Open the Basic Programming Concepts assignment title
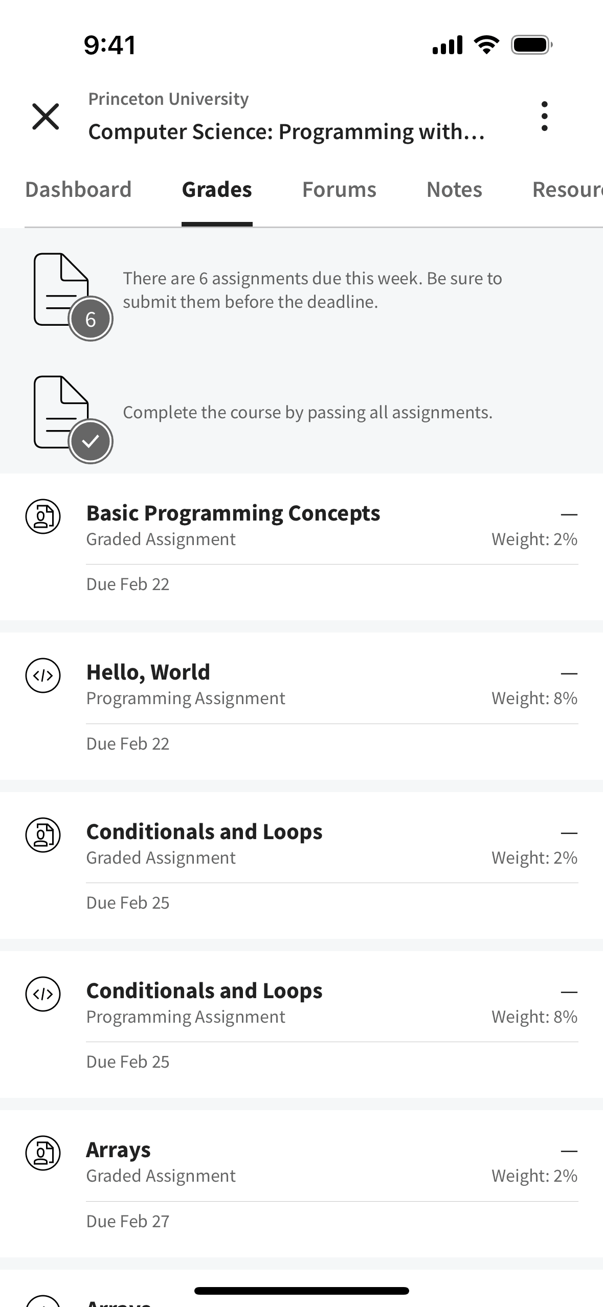603x1307 pixels. point(233,513)
